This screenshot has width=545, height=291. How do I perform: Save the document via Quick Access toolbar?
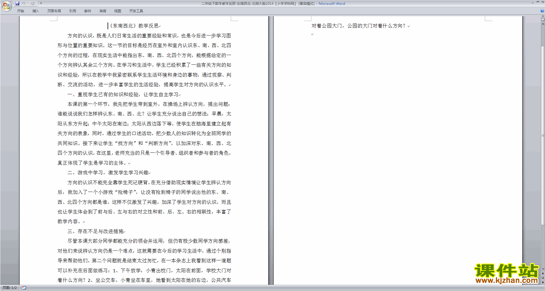coord(17,3)
